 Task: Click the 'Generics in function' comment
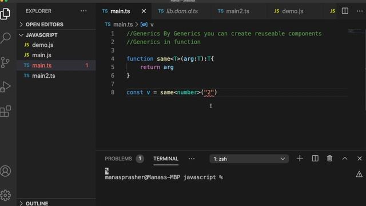[x=164, y=42]
